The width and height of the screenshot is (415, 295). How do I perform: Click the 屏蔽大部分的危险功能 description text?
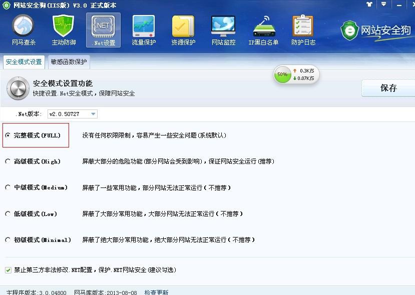(178, 161)
